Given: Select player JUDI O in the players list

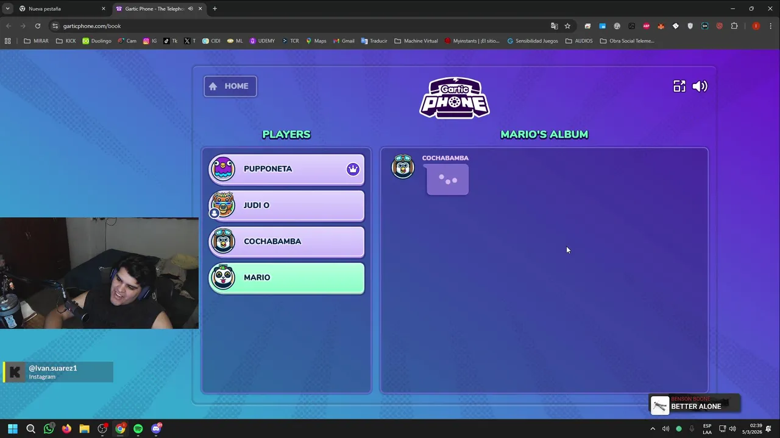Looking at the screenshot, I should 286,206.
